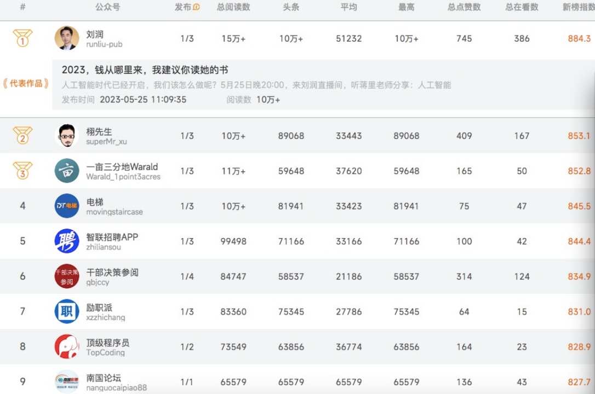This screenshot has width=595, height=394.
Task: Click 平均 value 27786 for 励职派
Action: [349, 312]
